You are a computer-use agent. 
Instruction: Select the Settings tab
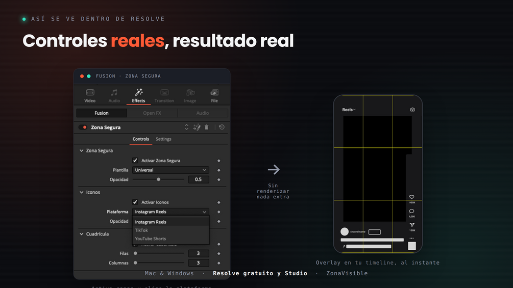pyautogui.click(x=163, y=139)
